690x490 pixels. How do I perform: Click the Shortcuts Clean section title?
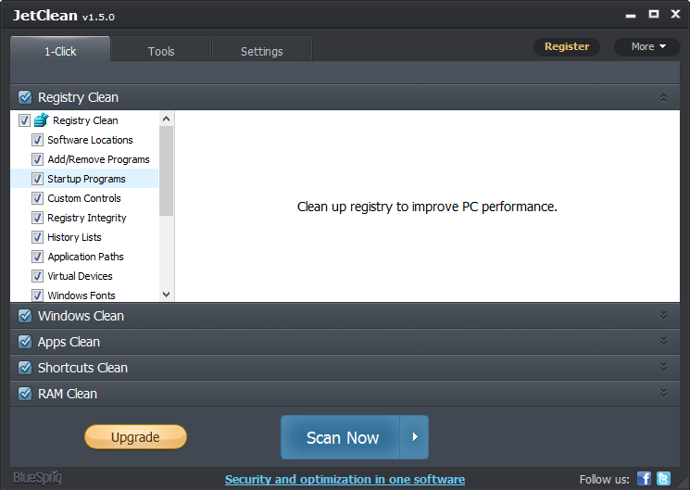click(82, 368)
